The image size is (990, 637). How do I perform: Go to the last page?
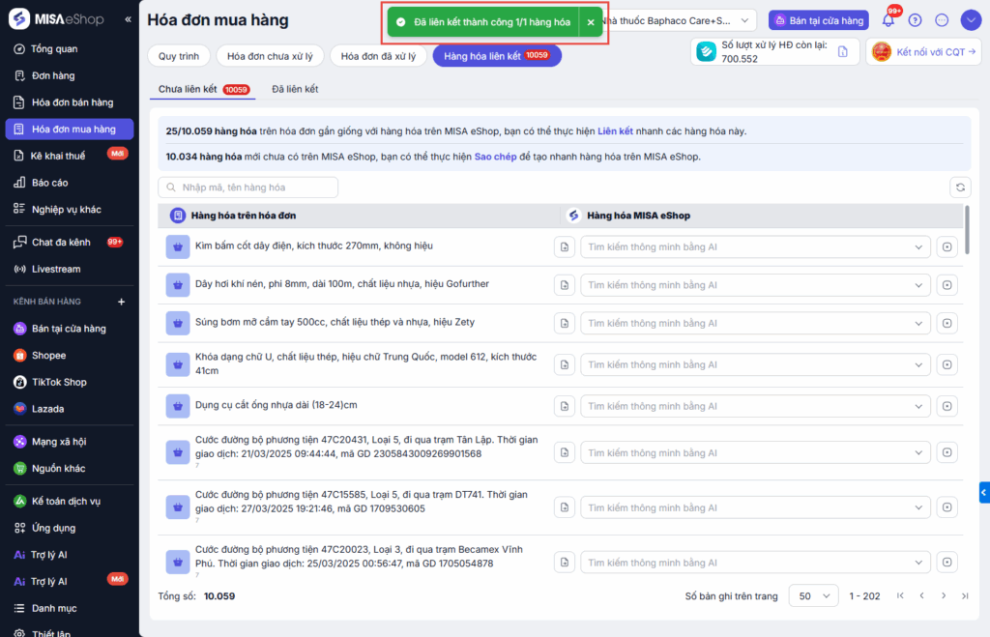965,596
